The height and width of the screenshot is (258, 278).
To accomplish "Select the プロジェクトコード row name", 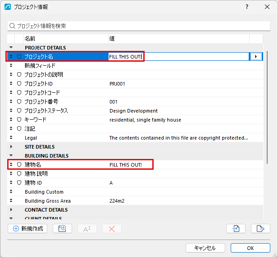I will click(x=42, y=92).
